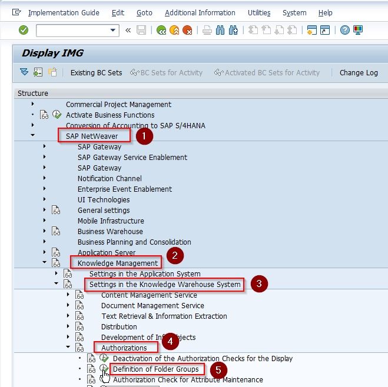Click the BC Sets for Activity button

(166, 73)
